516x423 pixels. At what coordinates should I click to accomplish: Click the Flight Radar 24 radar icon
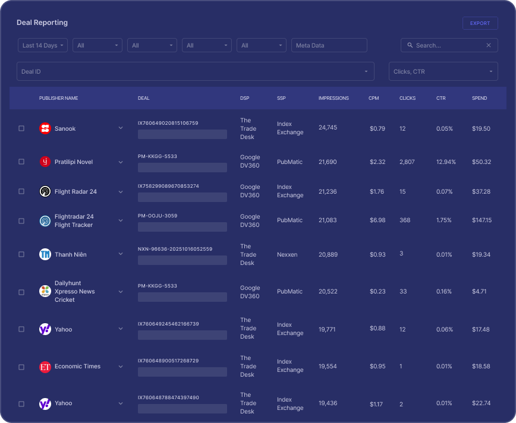(45, 191)
